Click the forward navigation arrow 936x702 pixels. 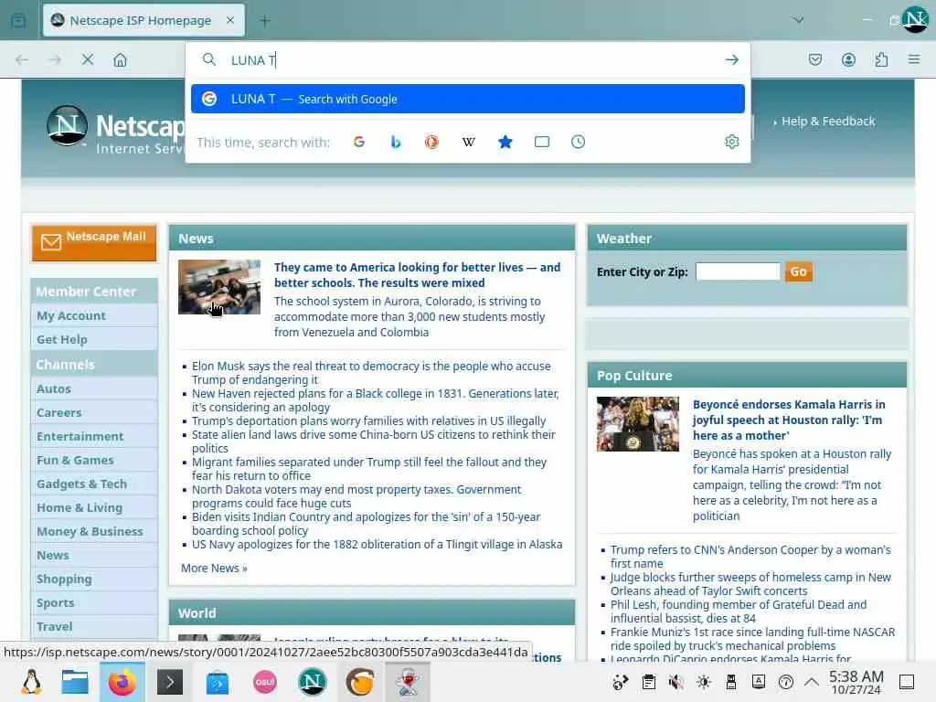(x=54, y=59)
